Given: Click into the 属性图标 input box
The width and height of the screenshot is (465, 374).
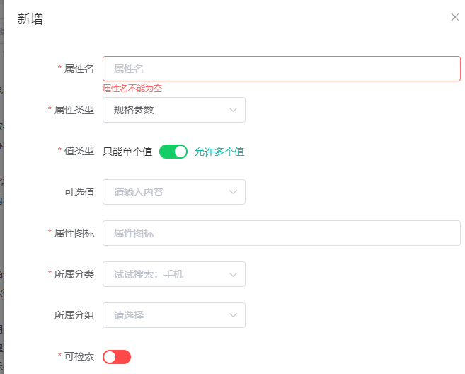Looking at the screenshot, I should pyautogui.click(x=281, y=233).
